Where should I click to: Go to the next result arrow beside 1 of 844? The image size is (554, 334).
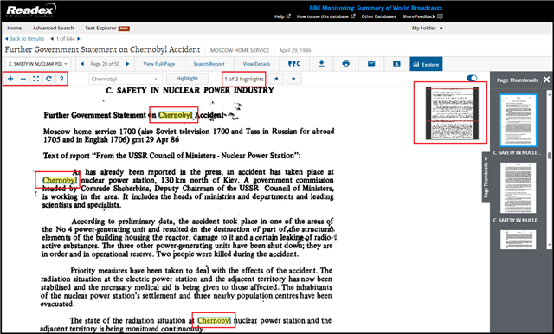click(79, 38)
